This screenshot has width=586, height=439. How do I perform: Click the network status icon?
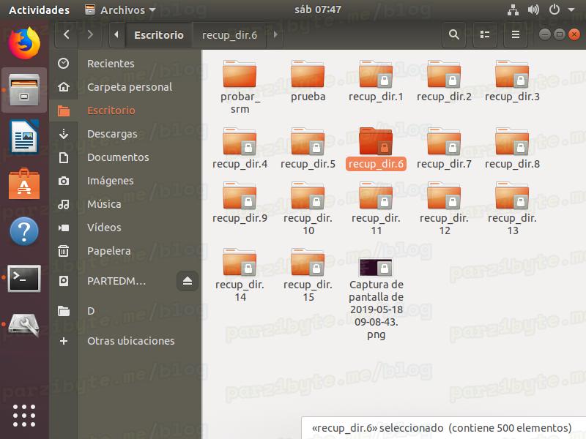tap(513, 10)
